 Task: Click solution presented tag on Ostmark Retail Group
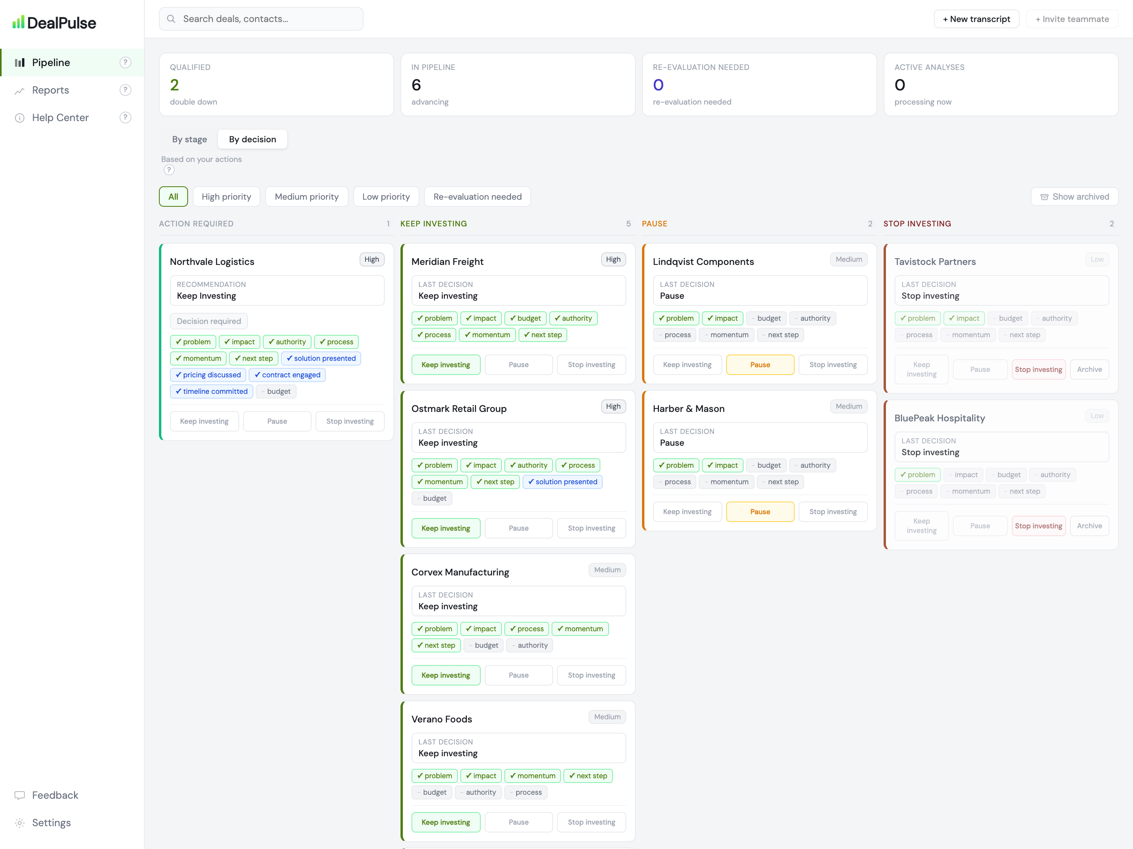[x=563, y=481]
